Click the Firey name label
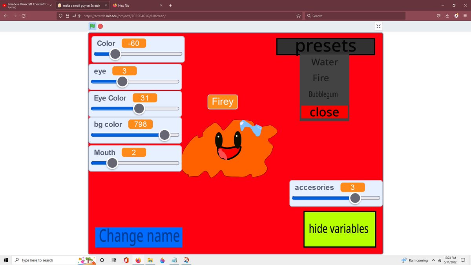471x265 pixels. 223,102
